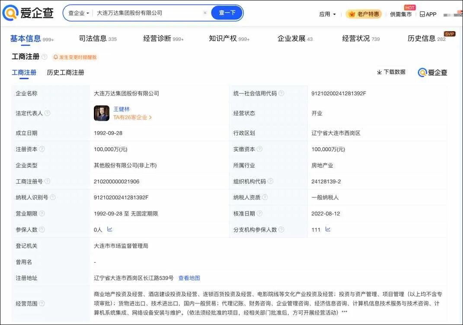Select the 历史工商注册 sub-tab
Viewport: 463px width, 325px height.
click(x=65, y=72)
